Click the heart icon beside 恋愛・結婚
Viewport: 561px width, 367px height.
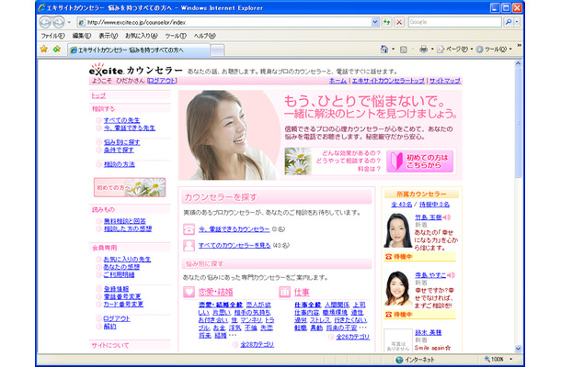(x=189, y=292)
